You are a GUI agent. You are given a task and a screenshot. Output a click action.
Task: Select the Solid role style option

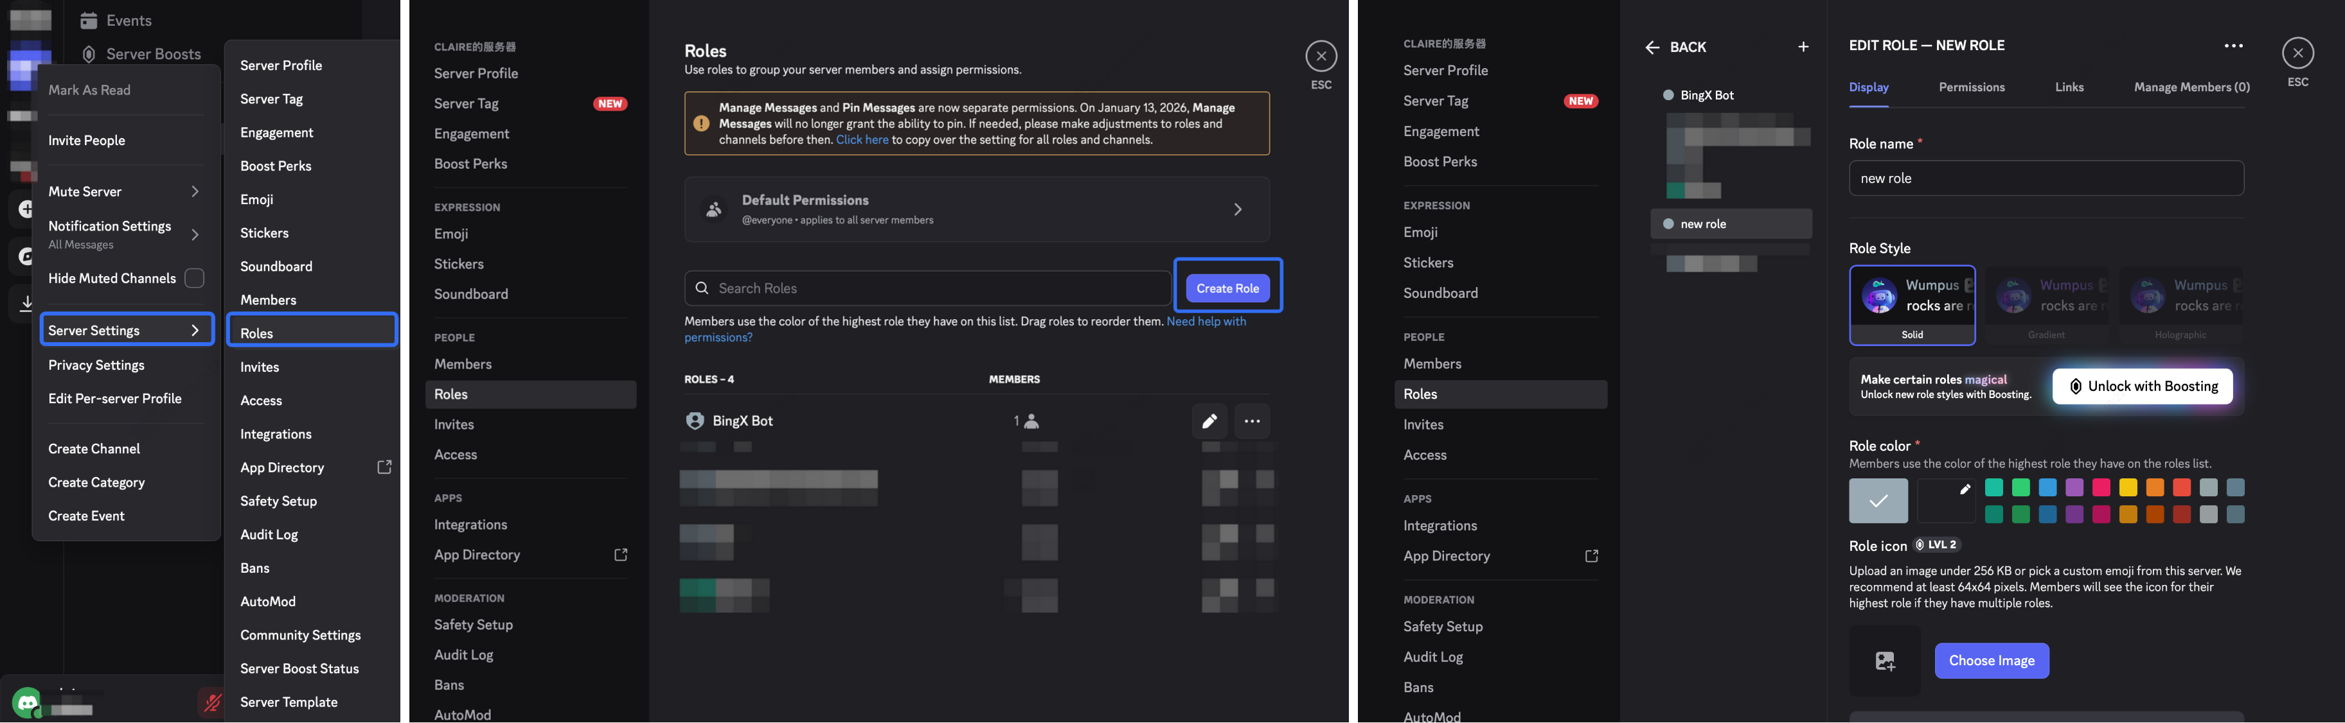point(1912,306)
